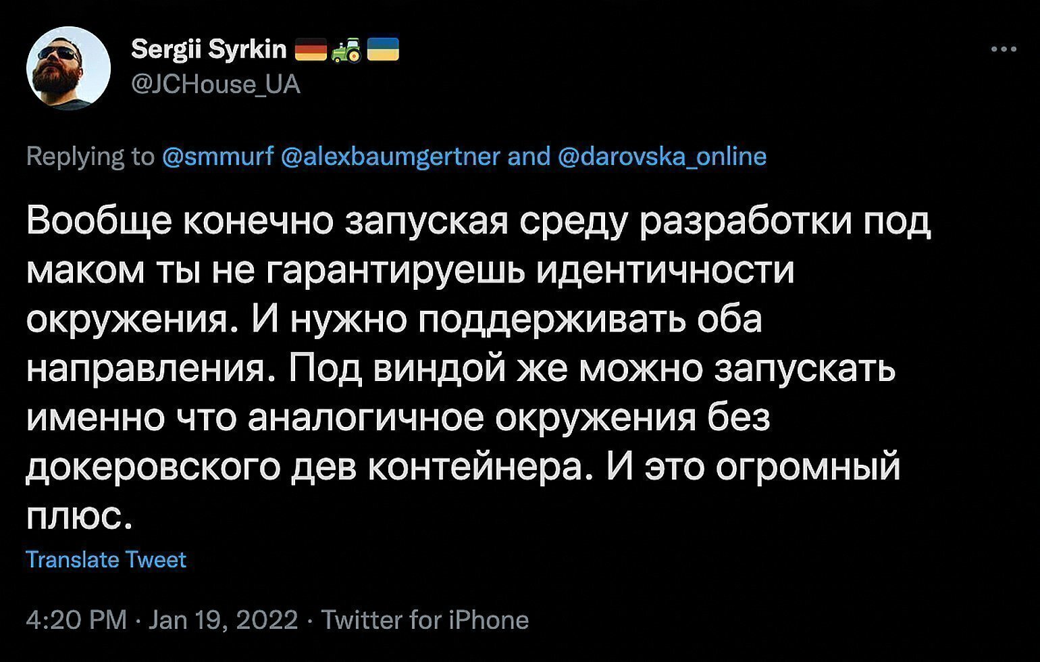Click the 'Replying to' label

pos(90,156)
